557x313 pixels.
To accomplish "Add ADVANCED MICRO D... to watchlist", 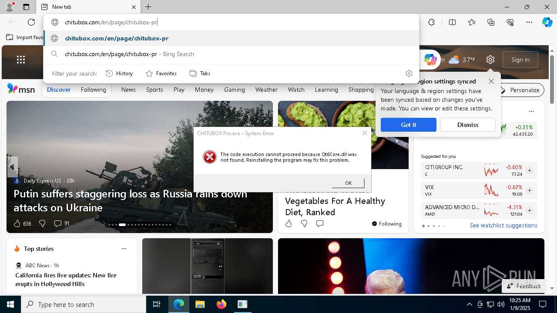I will click(530, 210).
